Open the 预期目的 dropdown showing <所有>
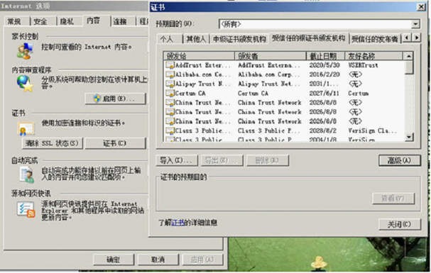 click(x=415, y=24)
